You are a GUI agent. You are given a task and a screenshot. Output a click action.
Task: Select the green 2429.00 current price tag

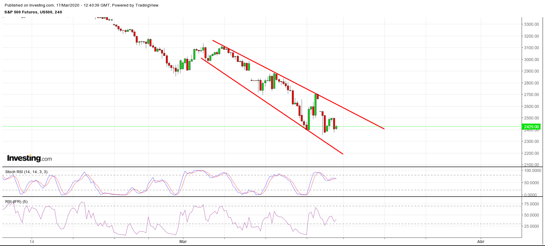(x=531, y=127)
